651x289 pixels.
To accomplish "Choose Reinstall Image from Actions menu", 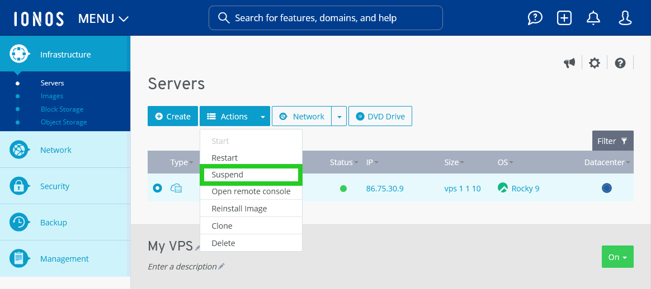I will click(251, 208).
